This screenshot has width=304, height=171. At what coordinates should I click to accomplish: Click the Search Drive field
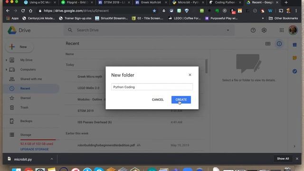(149, 30)
